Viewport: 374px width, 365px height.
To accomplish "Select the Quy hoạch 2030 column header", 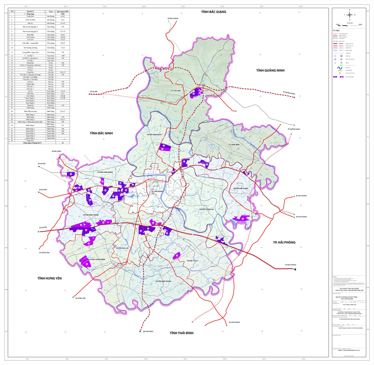I will [x=63, y=12].
